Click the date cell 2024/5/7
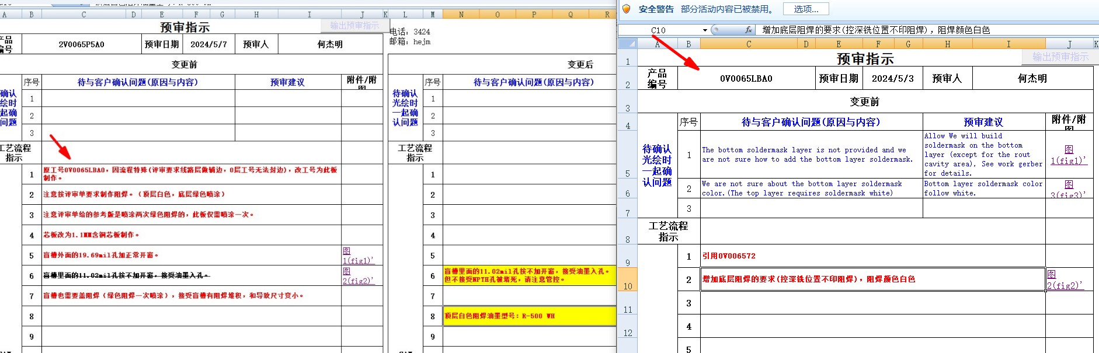 (208, 44)
